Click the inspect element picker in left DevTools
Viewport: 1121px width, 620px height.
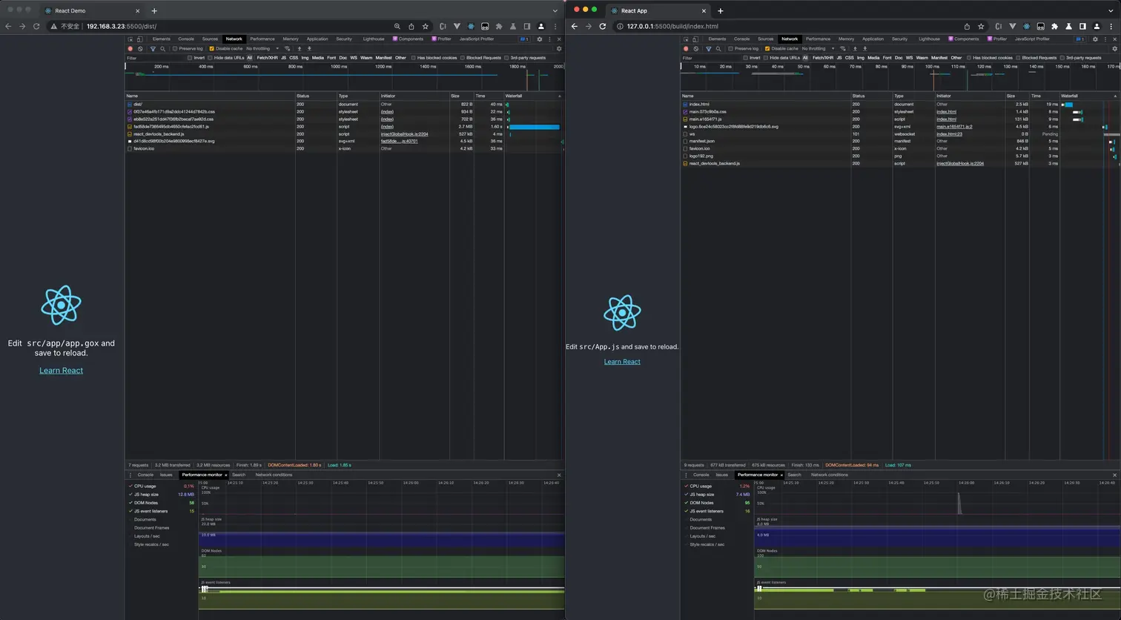[130, 39]
